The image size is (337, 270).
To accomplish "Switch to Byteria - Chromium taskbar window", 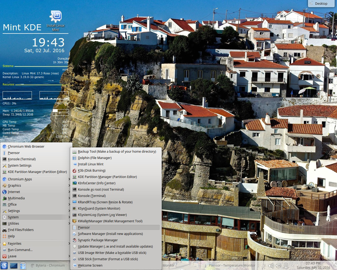I will 48,266.
